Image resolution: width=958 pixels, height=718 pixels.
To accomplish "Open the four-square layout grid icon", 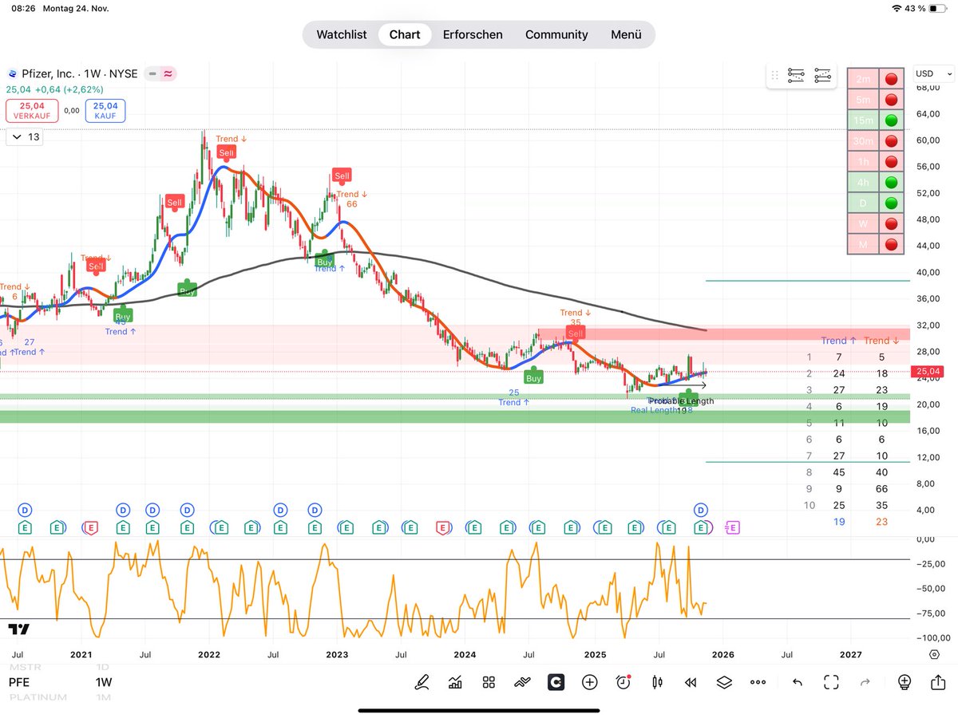I will pos(489,682).
